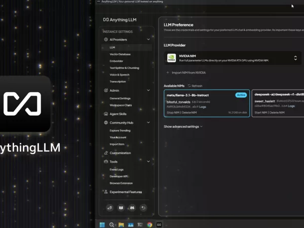Open General Settings under Admin
304x228 pixels.
pos(120,98)
